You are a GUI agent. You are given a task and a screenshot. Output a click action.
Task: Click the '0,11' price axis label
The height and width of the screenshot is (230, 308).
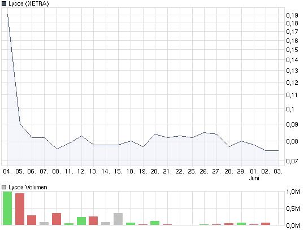(x=292, y=95)
